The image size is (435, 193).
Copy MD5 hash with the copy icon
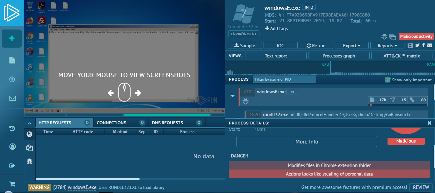282,15
